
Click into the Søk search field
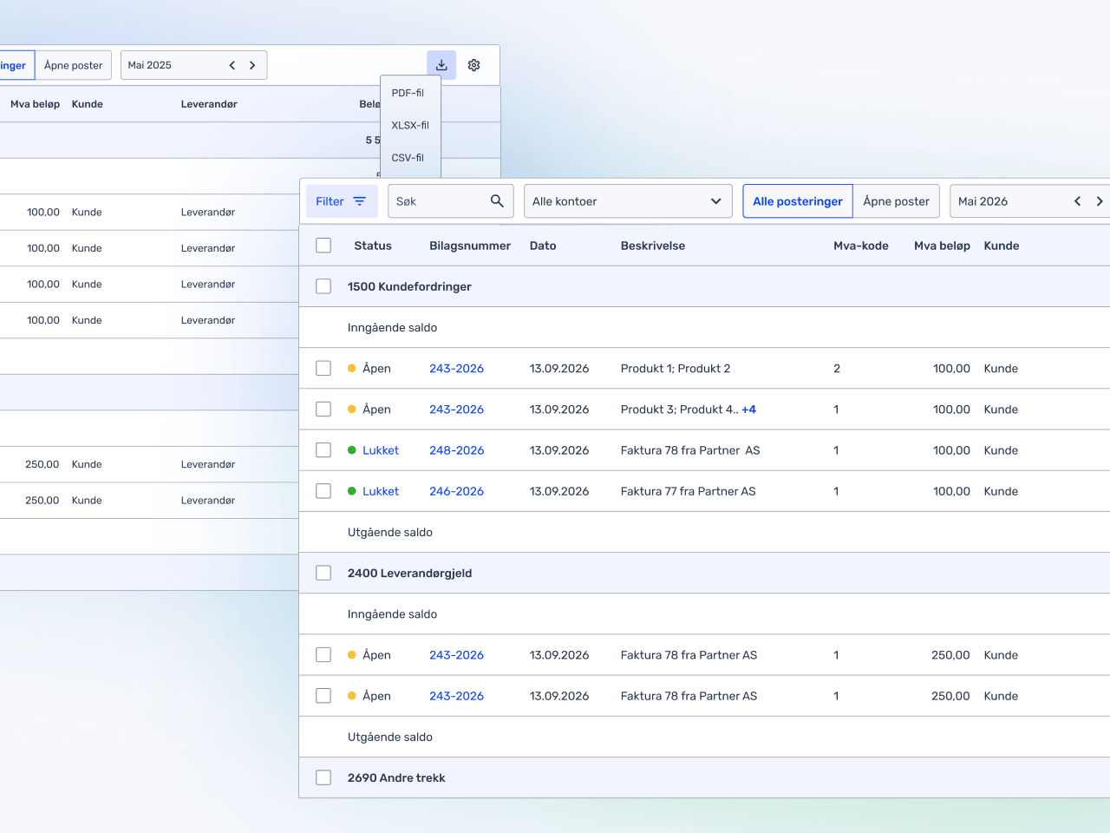point(438,201)
